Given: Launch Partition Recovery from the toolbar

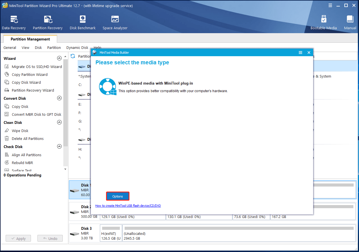Looking at the screenshot, I should click(47, 22).
